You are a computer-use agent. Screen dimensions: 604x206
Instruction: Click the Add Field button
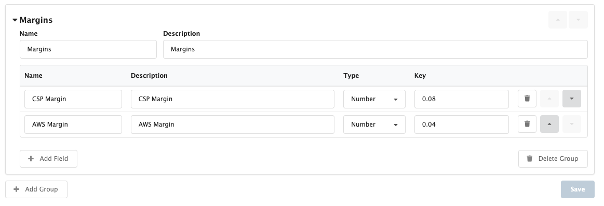[48, 159]
